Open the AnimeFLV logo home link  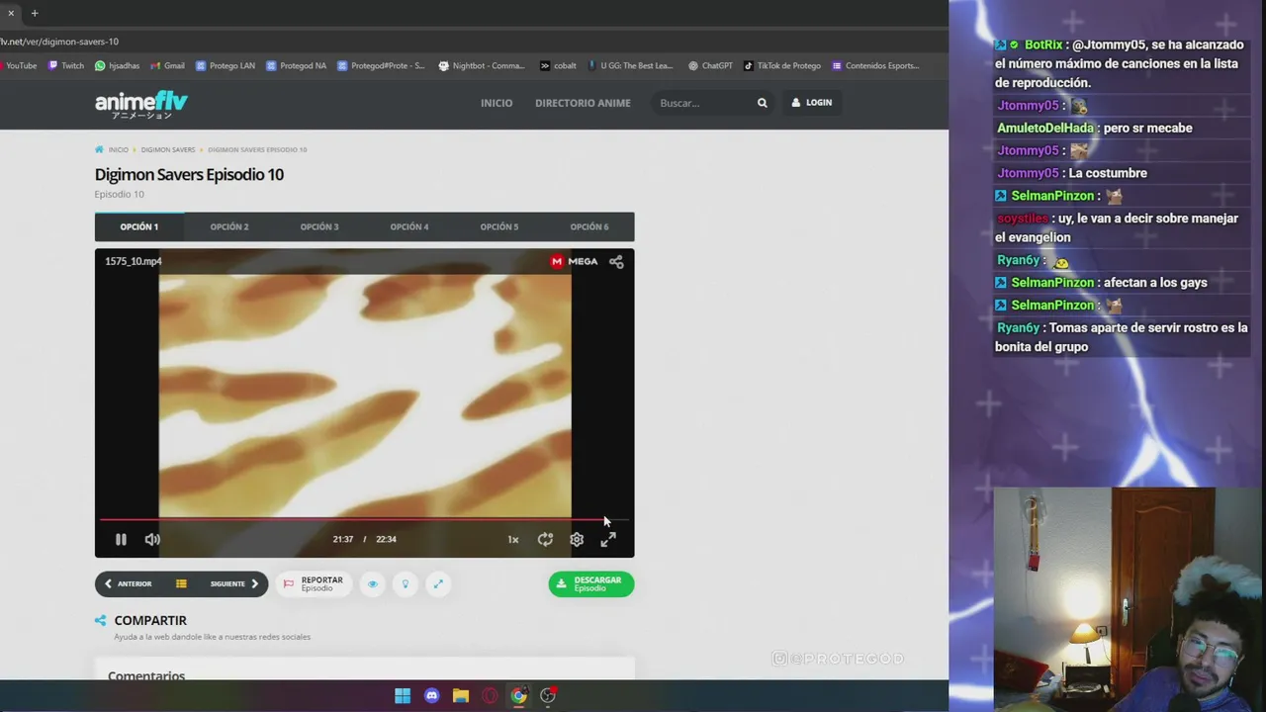pos(140,104)
